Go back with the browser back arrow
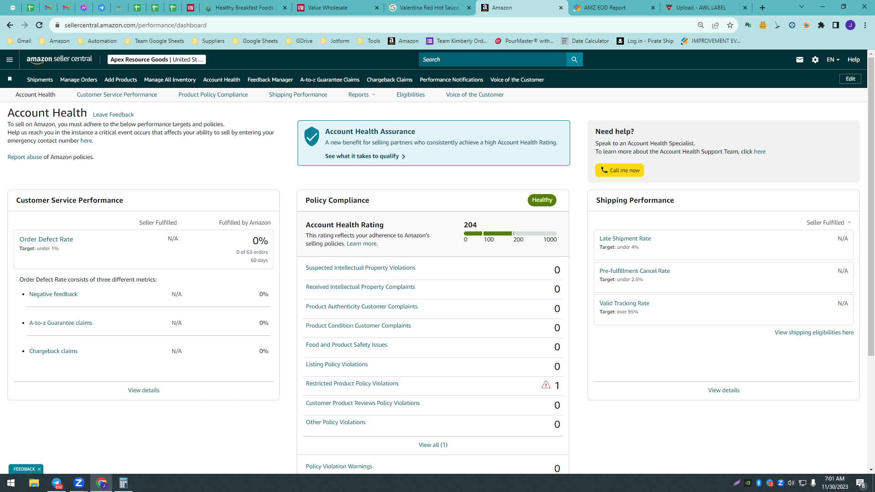The image size is (875, 492). pos(10,25)
